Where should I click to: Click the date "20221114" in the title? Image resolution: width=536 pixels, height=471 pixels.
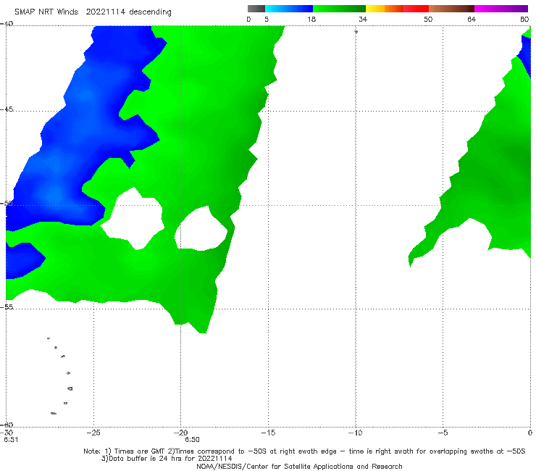(x=106, y=12)
